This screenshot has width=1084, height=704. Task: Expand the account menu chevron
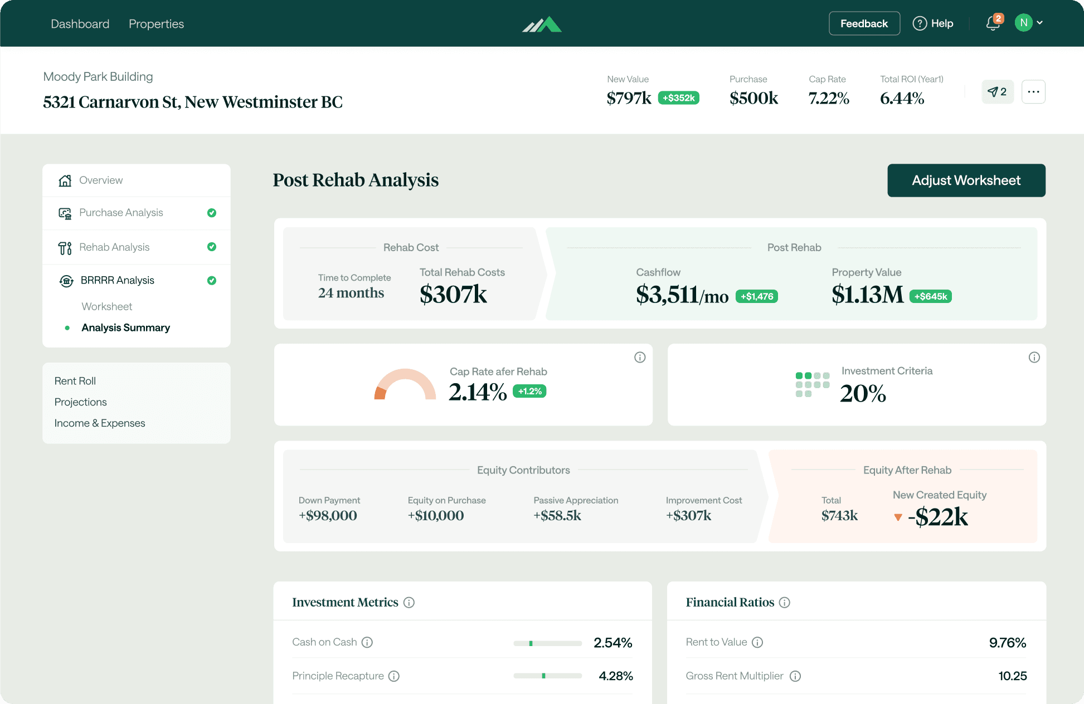(1040, 23)
